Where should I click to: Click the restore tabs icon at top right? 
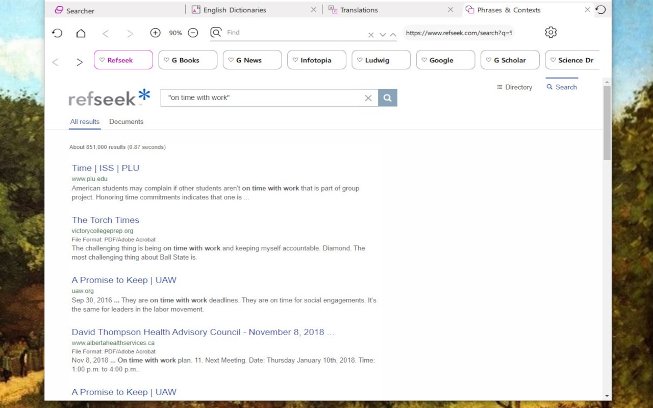tap(601, 10)
